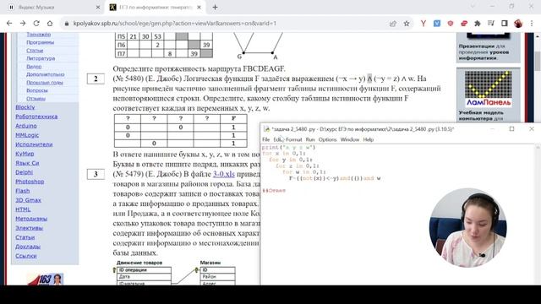Open the Доклады sidebar link

coord(28,247)
